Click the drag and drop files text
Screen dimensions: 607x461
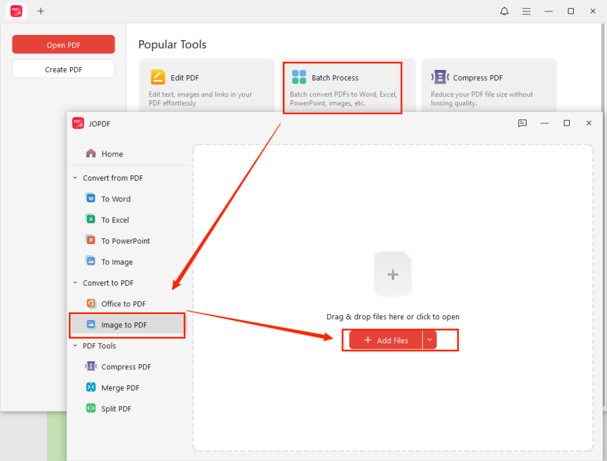click(x=392, y=316)
